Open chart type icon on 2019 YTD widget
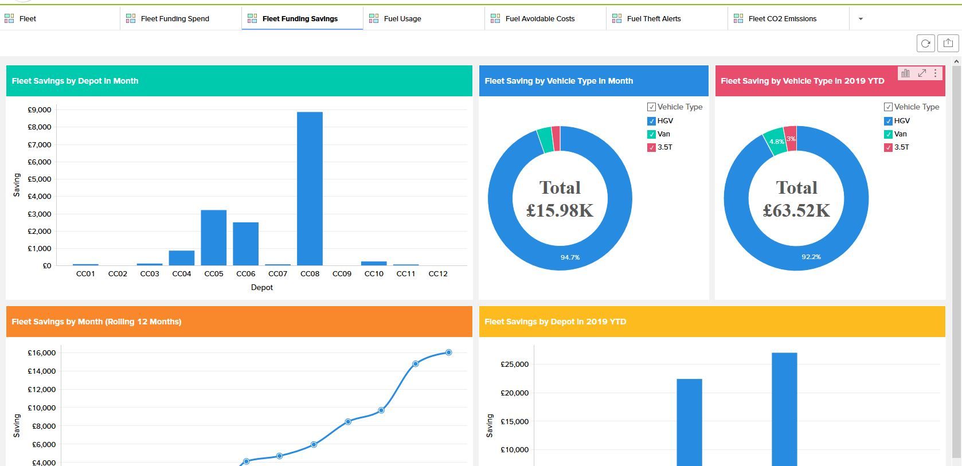962x466 pixels. [905, 73]
